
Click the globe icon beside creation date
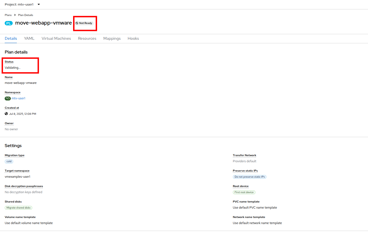[6, 114]
